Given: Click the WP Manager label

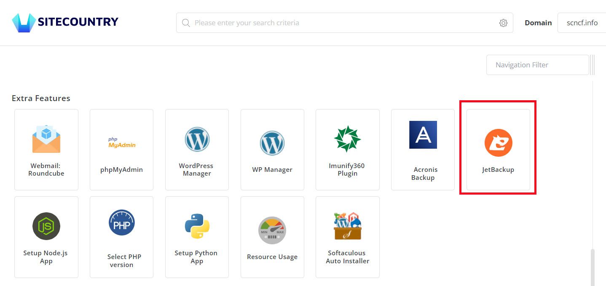Looking at the screenshot, I should click(x=272, y=170).
